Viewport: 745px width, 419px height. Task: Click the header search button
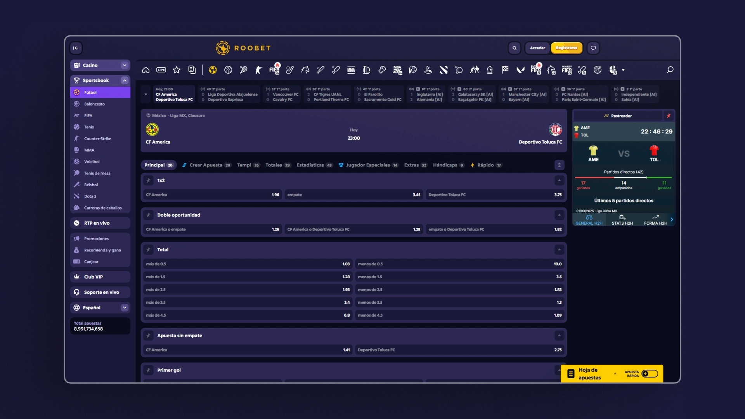coord(515,48)
